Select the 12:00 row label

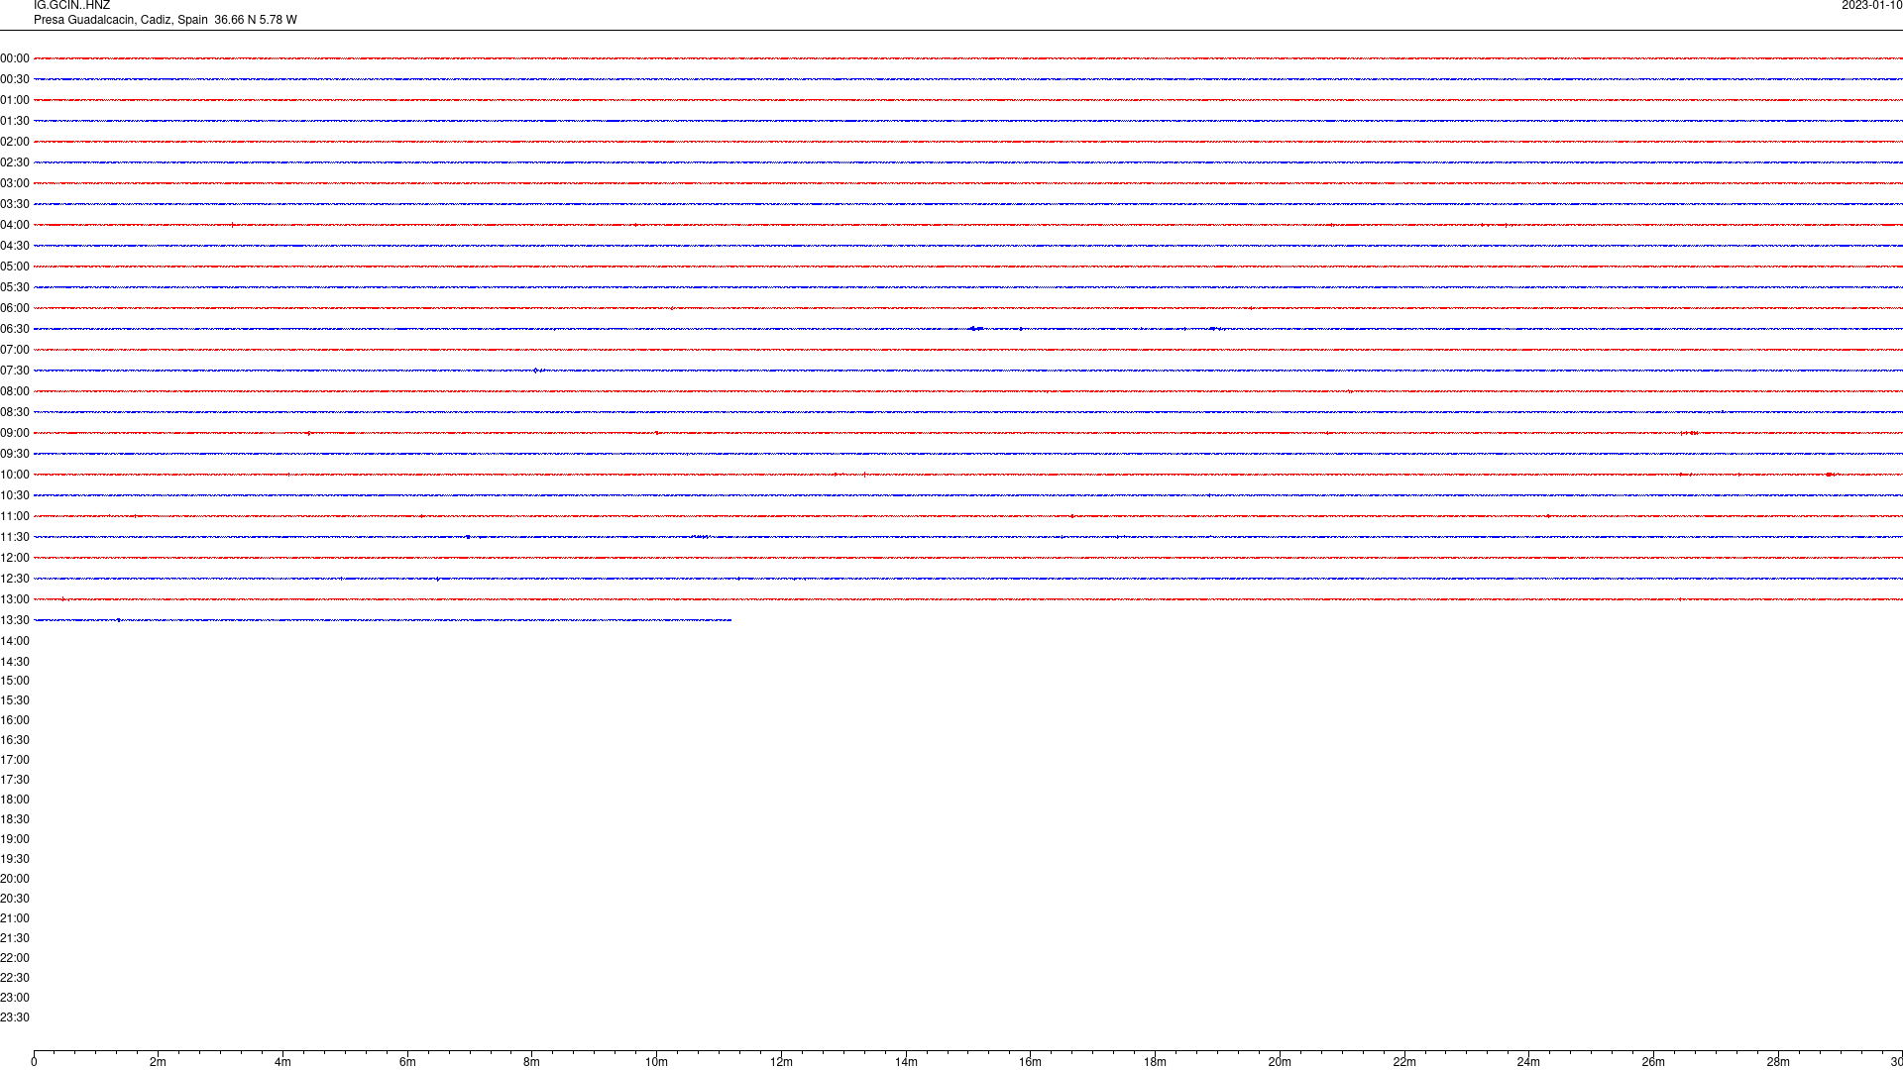tap(15, 558)
